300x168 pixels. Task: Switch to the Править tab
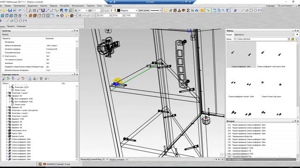[11, 26]
